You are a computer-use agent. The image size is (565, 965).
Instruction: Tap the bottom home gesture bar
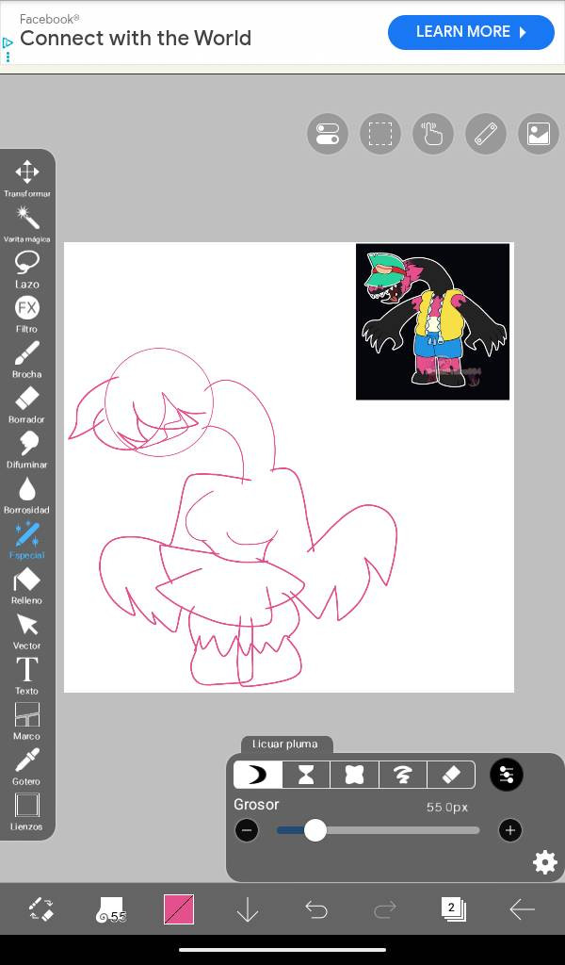coord(282,950)
